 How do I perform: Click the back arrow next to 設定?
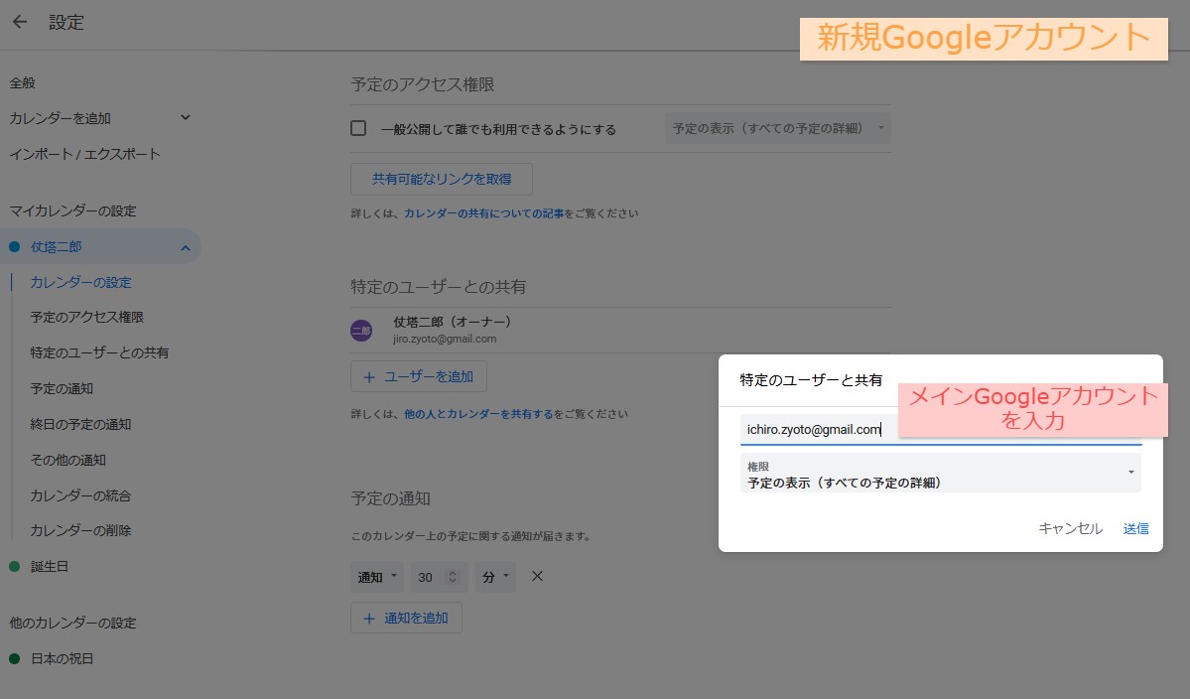(20, 22)
